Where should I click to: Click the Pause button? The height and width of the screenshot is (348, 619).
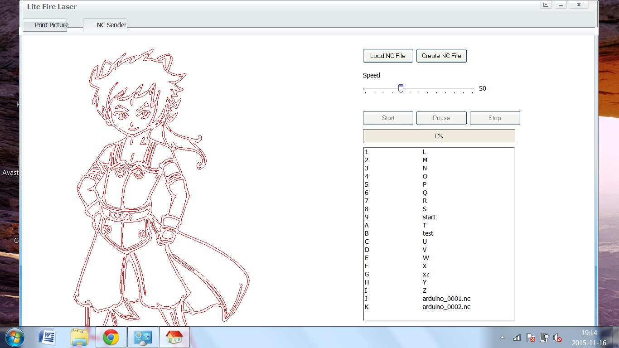441,118
